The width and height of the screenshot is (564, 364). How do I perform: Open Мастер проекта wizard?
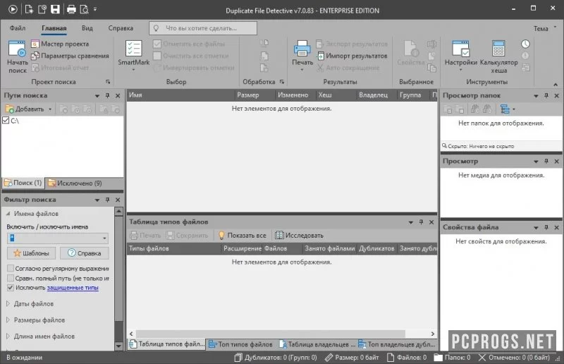(x=60, y=44)
